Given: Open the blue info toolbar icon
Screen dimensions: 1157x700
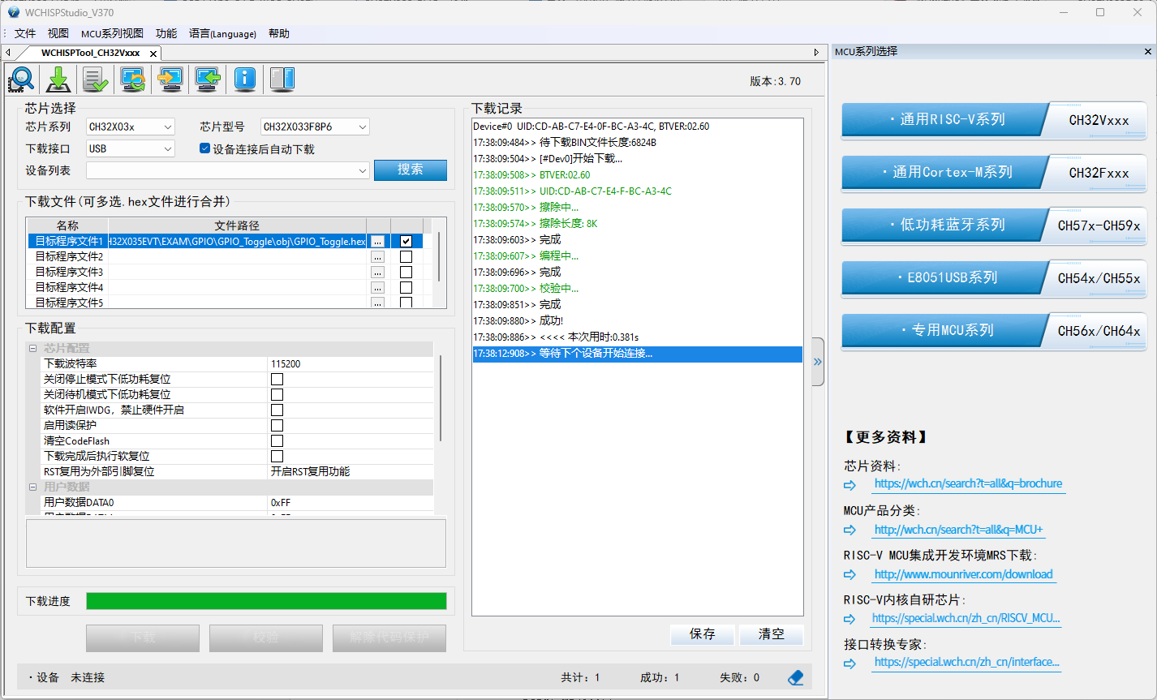Looking at the screenshot, I should [x=245, y=79].
